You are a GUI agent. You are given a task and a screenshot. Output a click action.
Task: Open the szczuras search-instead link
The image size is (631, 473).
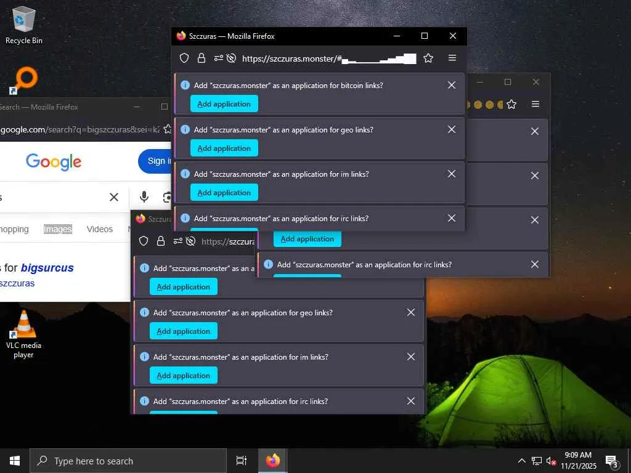pyautogui.click(x=17, y=283)
